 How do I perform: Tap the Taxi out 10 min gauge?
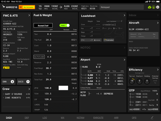[132, 81]
